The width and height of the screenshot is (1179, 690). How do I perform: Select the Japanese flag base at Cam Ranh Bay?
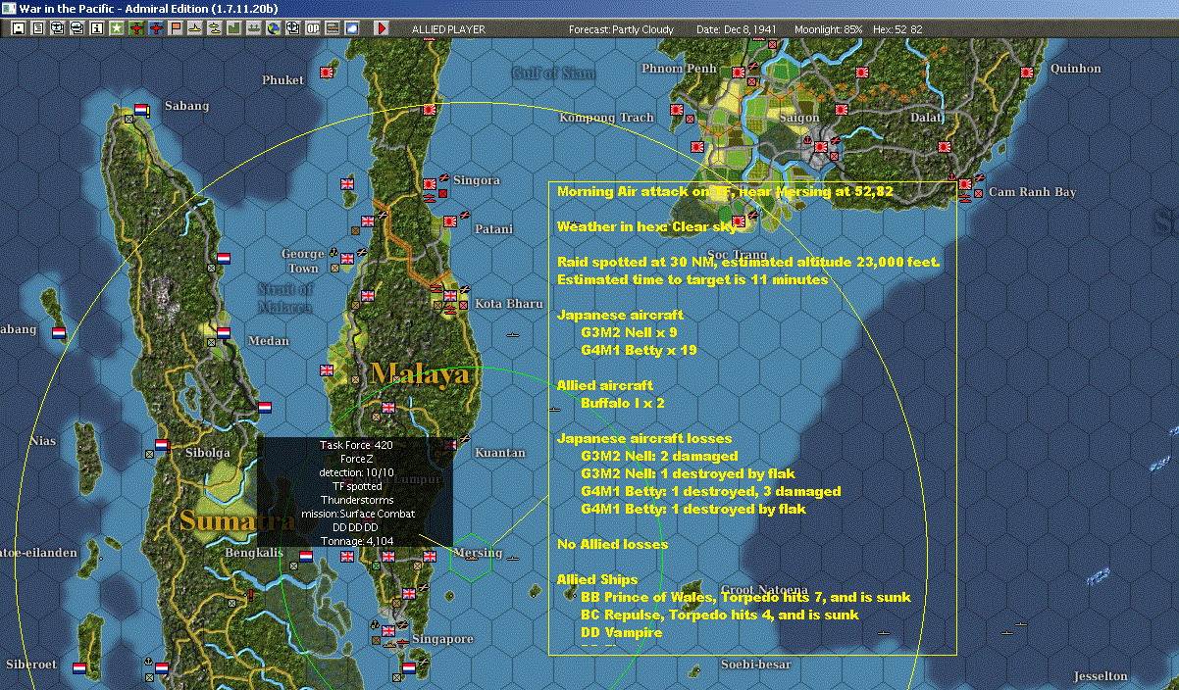[x=965, y=183]
